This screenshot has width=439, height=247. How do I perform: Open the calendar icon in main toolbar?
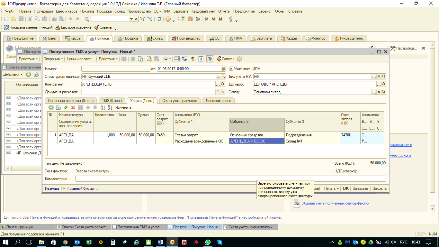click(190, 19)
